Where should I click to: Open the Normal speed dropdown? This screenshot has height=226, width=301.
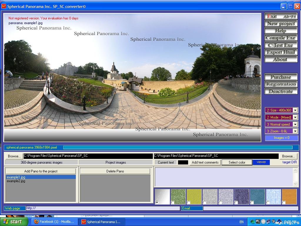pos(295,124)
